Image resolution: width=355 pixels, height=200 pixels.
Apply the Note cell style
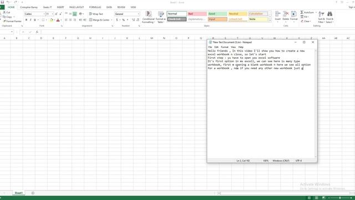pos(258,19)
